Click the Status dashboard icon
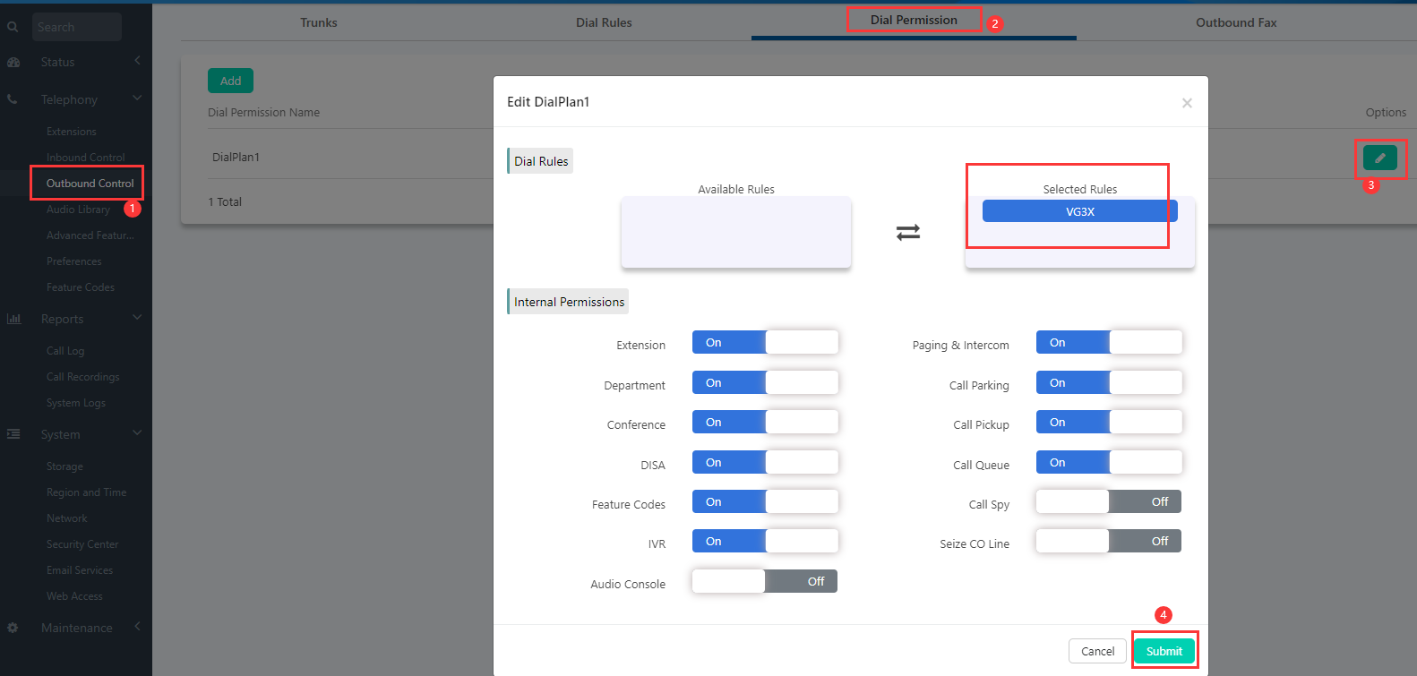Viewport: 1417px width, 676px height. [x=13, y=62]
